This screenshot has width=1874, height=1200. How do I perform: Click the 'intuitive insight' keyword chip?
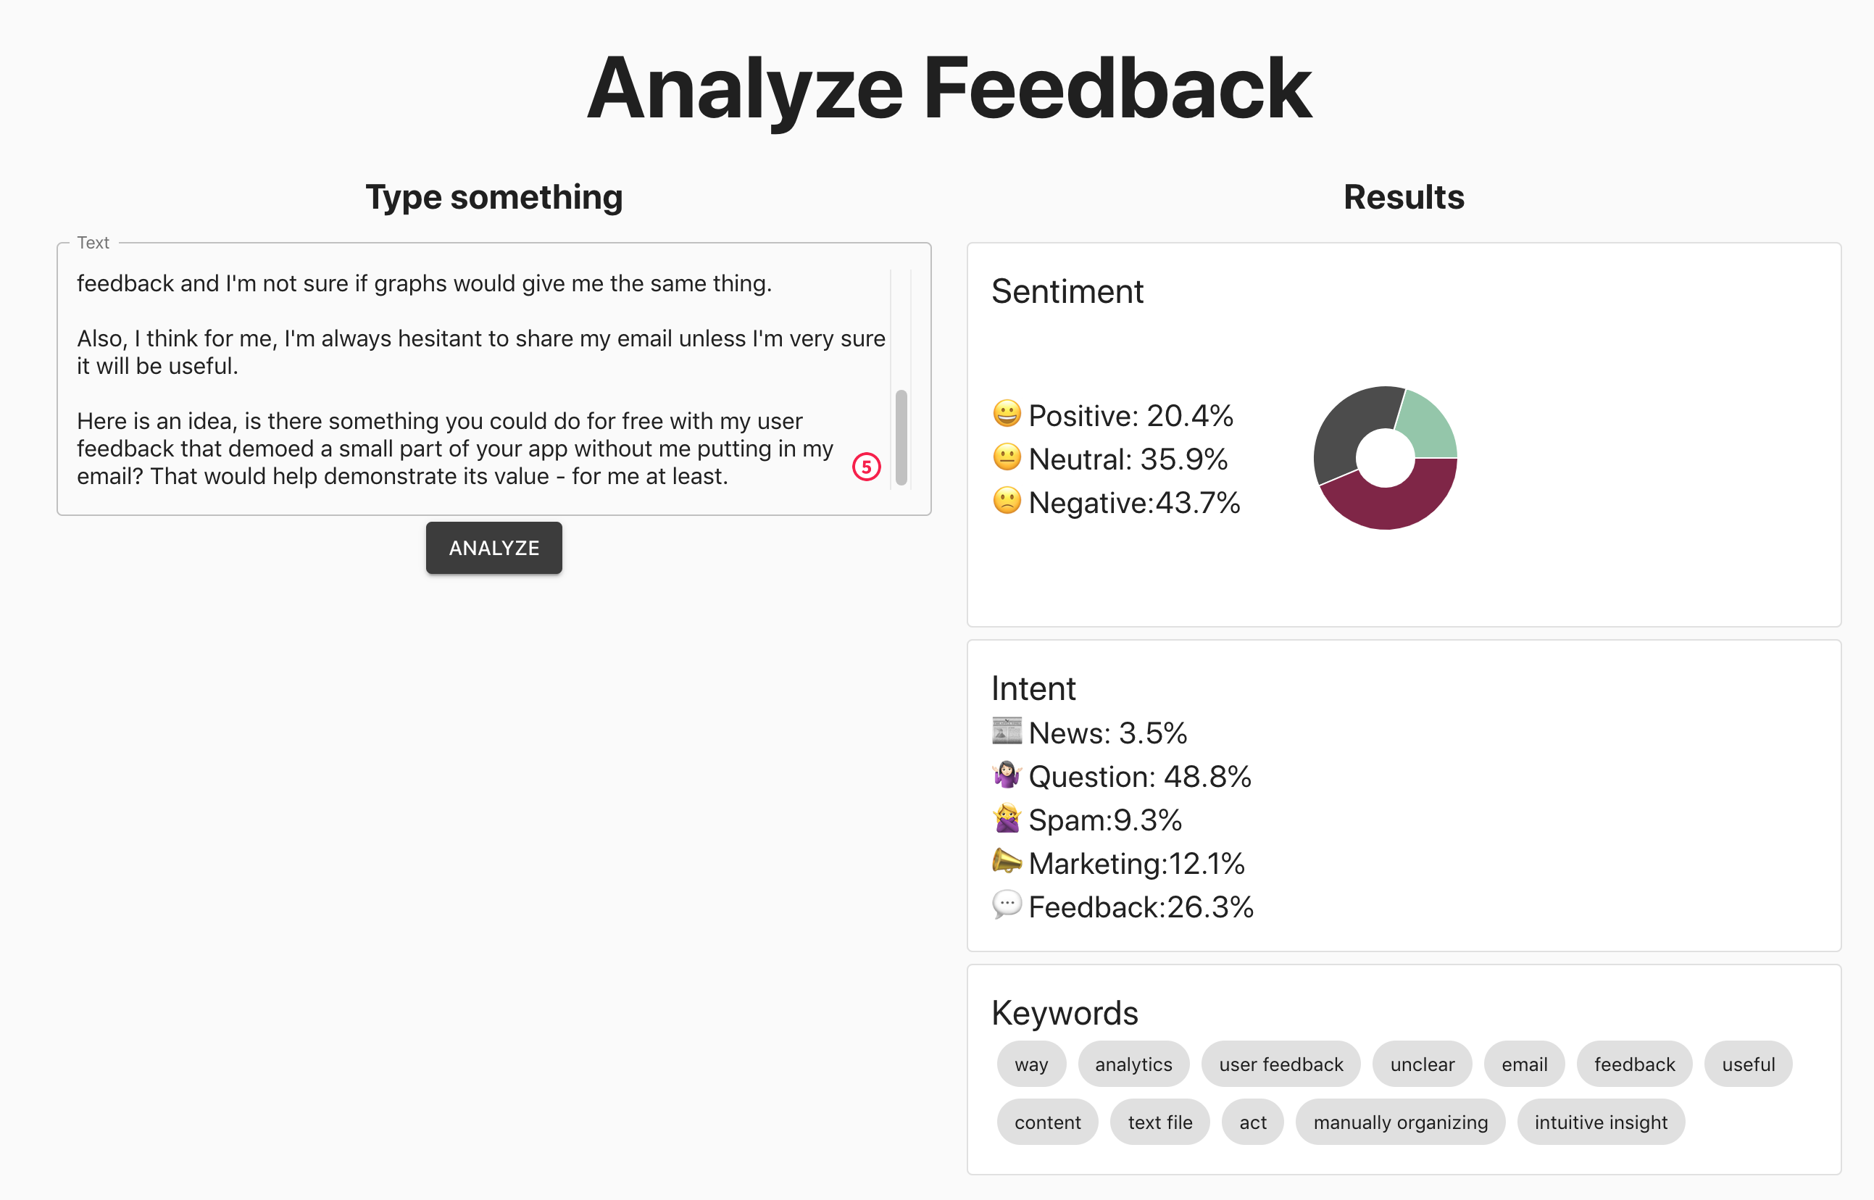pyautogui.click(x=1601, y=1122)
